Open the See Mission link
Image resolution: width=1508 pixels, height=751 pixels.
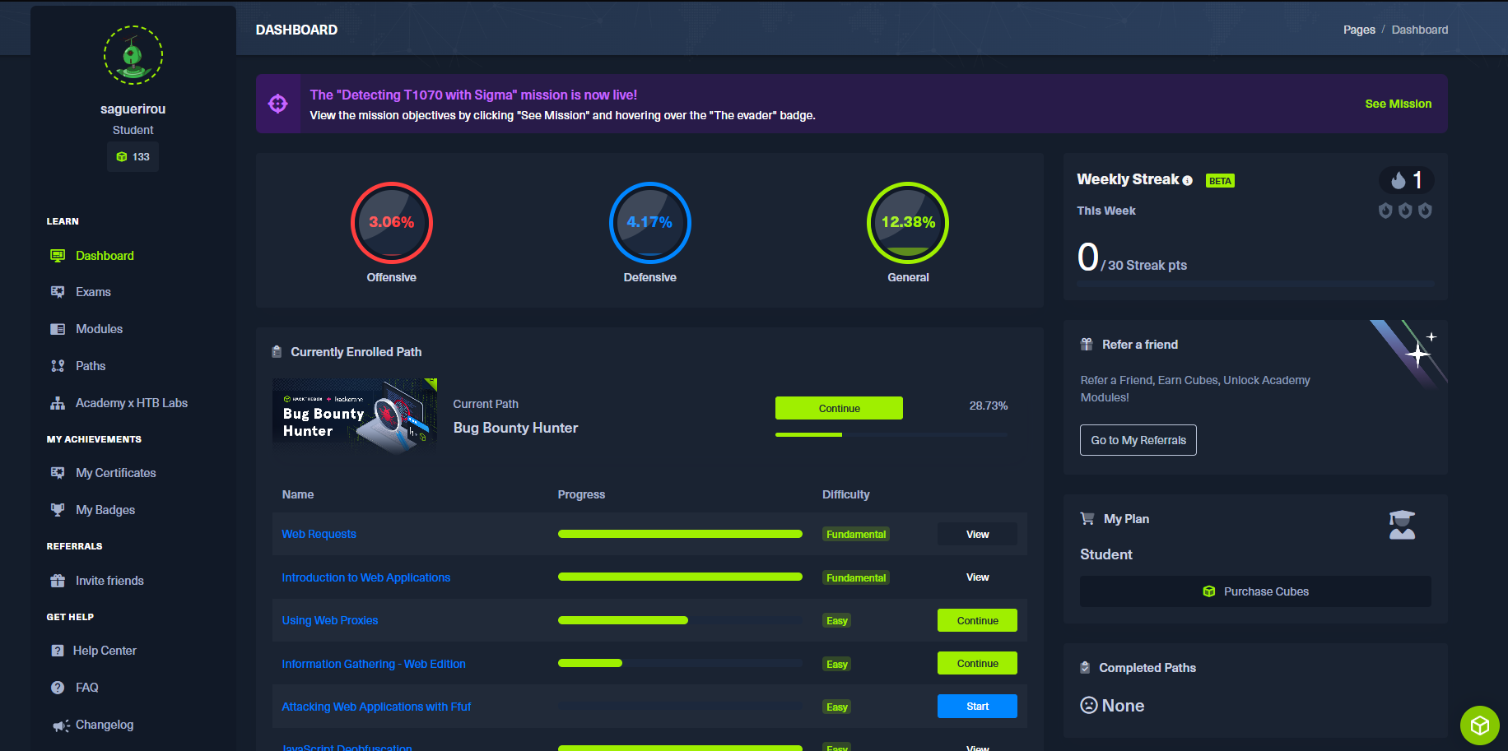(1397, 104)
